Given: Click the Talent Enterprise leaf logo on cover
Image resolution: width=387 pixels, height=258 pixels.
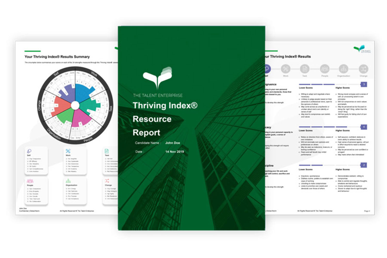Looking at the screenshot, I should click(158, 78).
